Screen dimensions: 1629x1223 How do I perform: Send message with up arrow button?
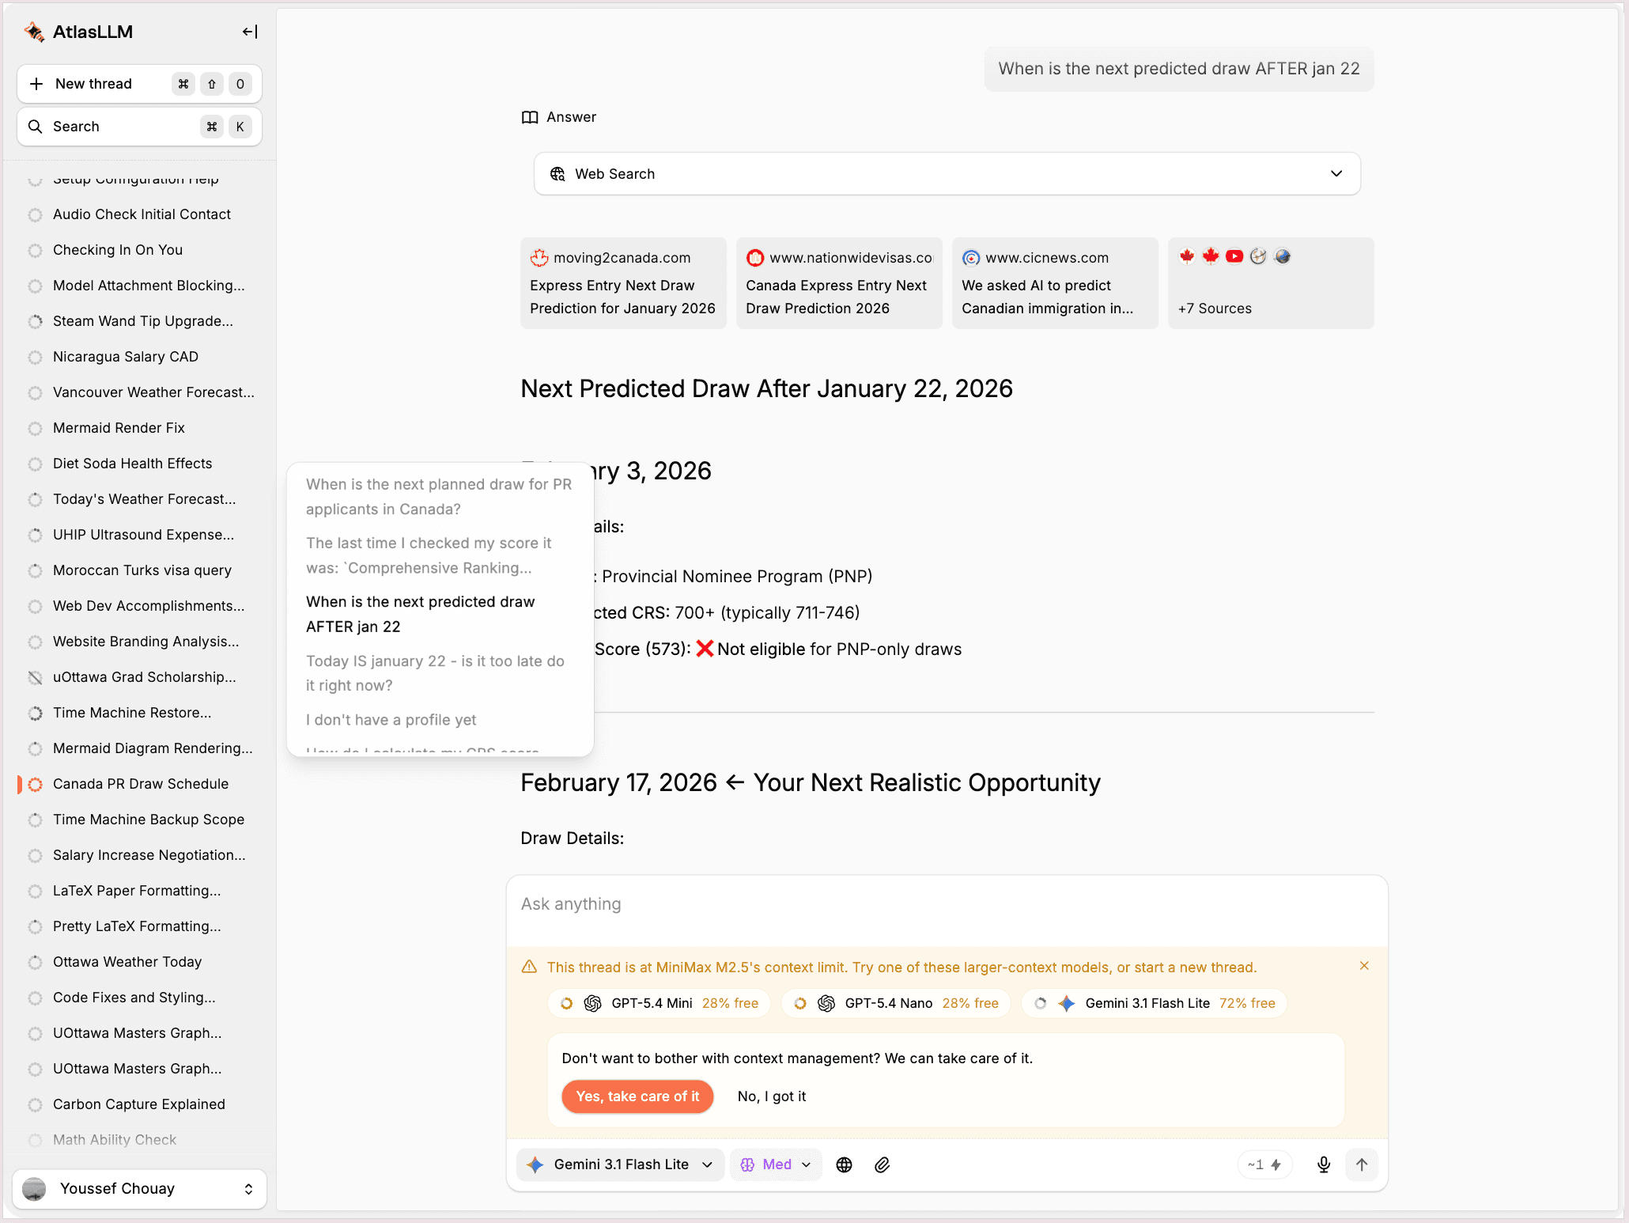[x=1362, y=1164]
